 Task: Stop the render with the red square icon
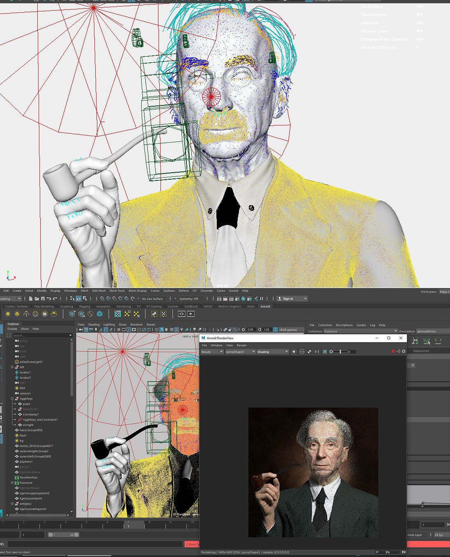393,352
